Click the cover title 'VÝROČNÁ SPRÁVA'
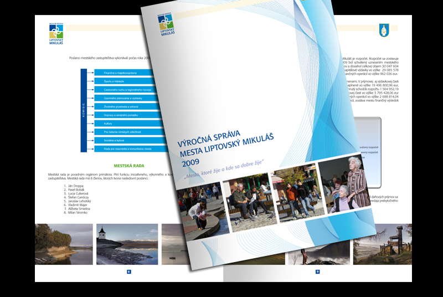This screenshot has height=297, width=443. pos(209,139)
